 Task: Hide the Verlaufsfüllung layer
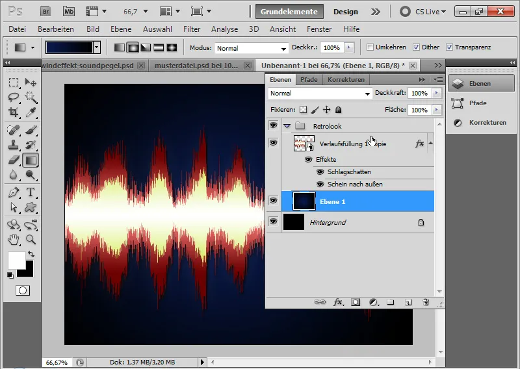(x=273, y=142)
